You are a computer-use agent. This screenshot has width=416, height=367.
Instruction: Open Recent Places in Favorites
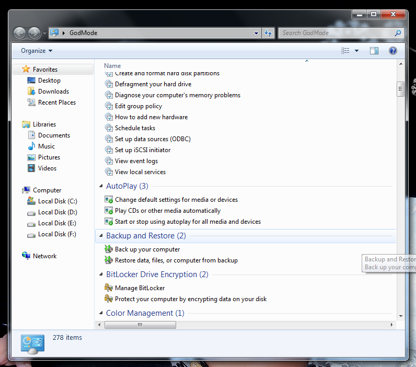[x=57, y=102]
